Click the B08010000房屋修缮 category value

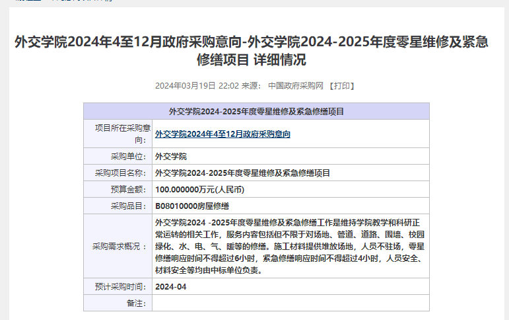191,206
